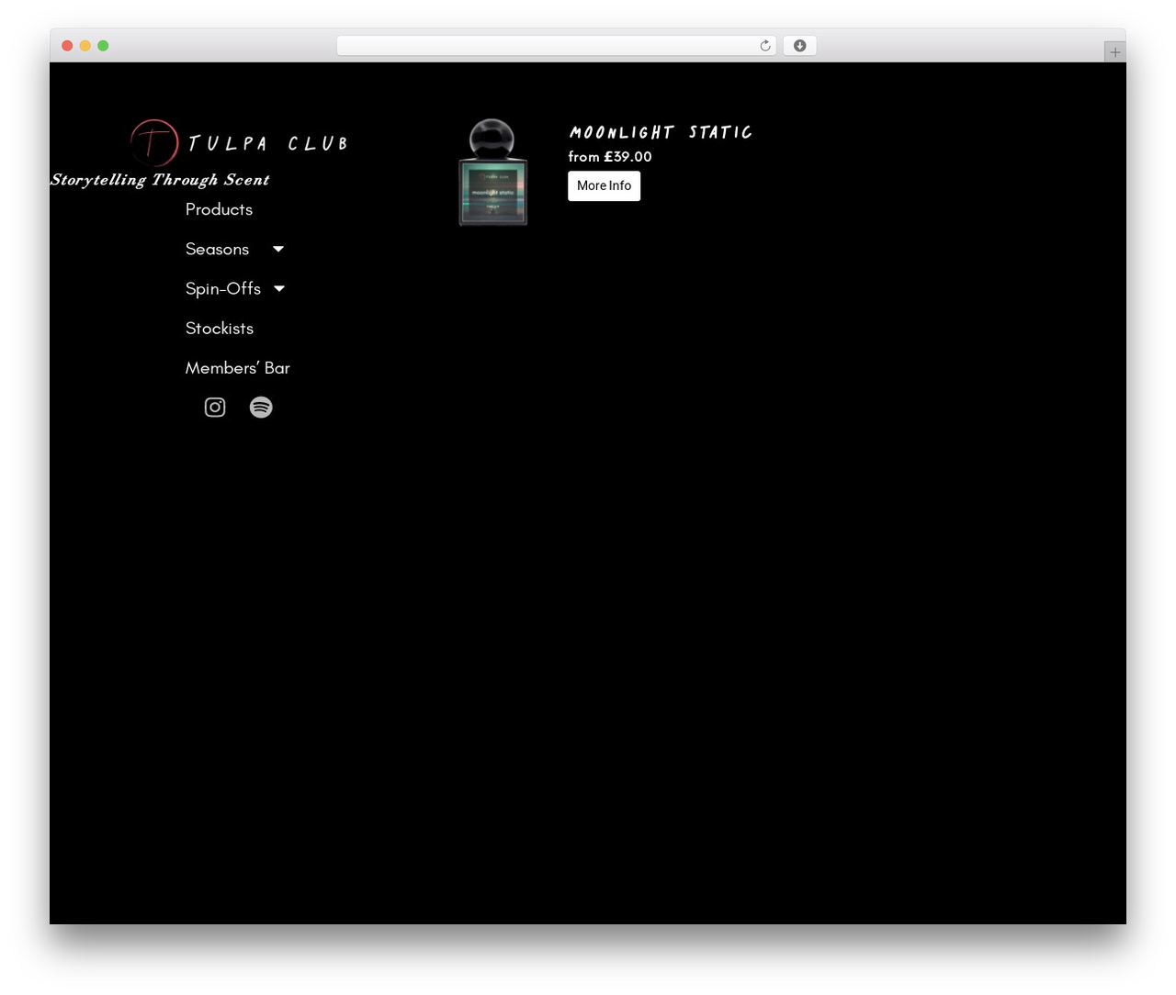Click the Tulpa Club site title text
The height and width of the screenshot is (995, 1176).
click(x=268, y=143)
